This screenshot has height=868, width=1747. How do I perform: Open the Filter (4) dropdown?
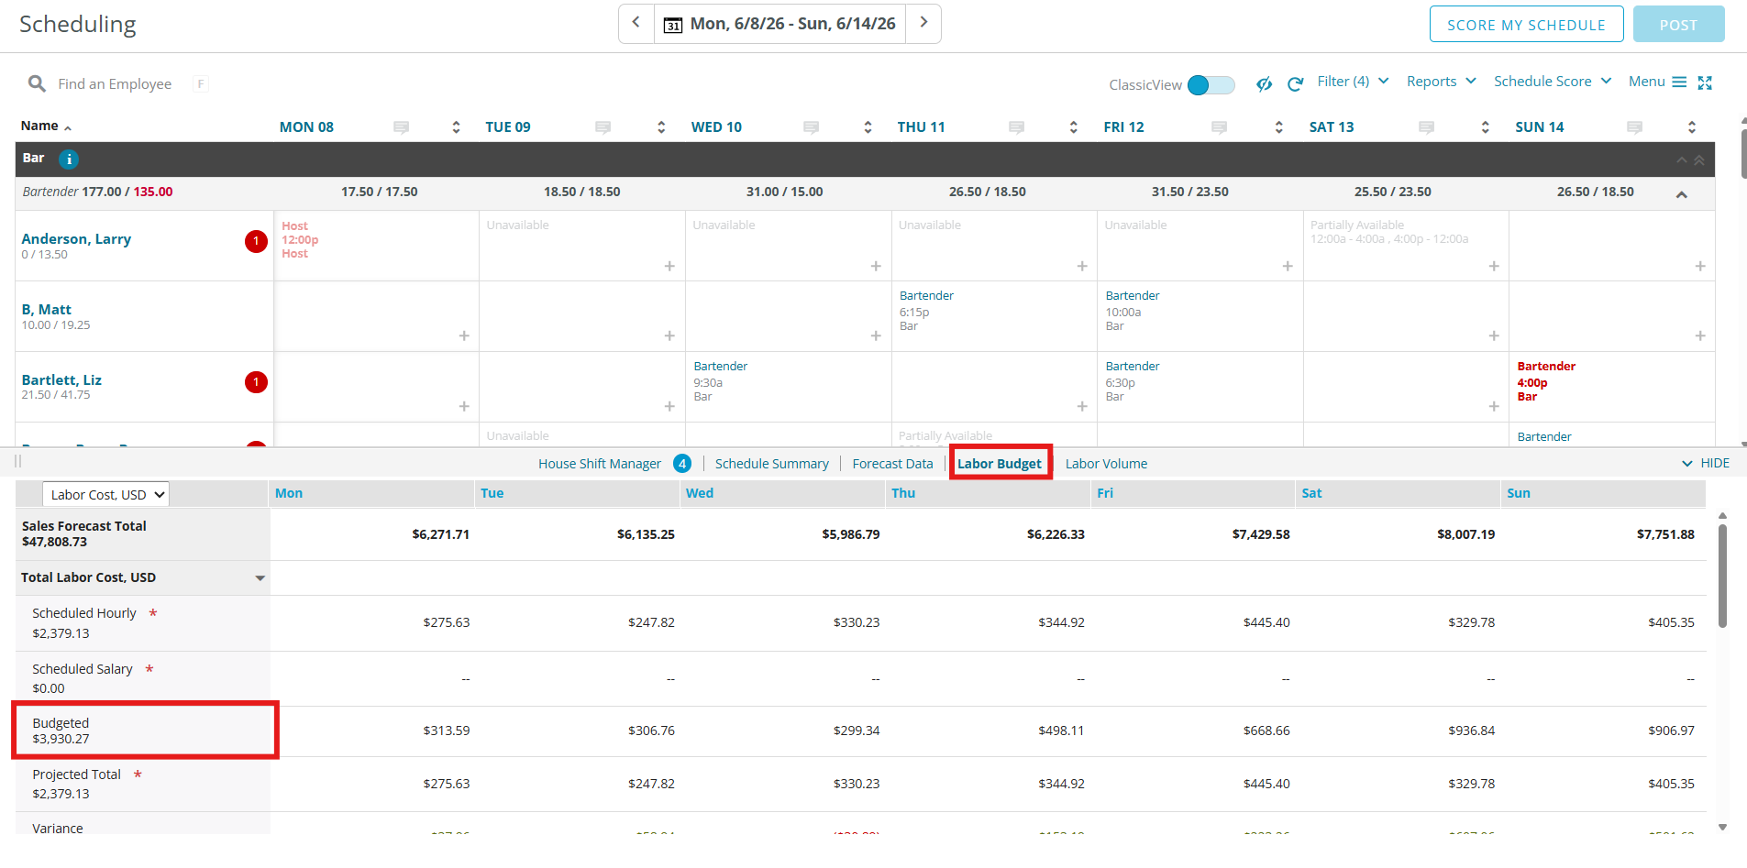pyautogui.click(x=1354, y=82)
